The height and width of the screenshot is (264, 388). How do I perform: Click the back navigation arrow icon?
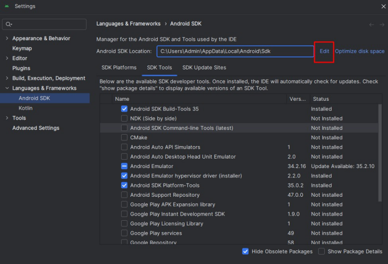point(371,25)
